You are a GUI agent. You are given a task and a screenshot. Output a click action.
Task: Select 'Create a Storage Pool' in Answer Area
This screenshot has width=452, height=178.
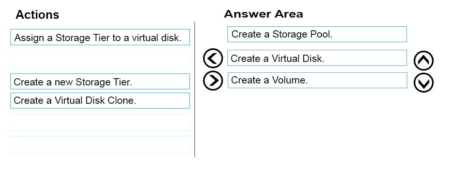[x=317, y=34]
